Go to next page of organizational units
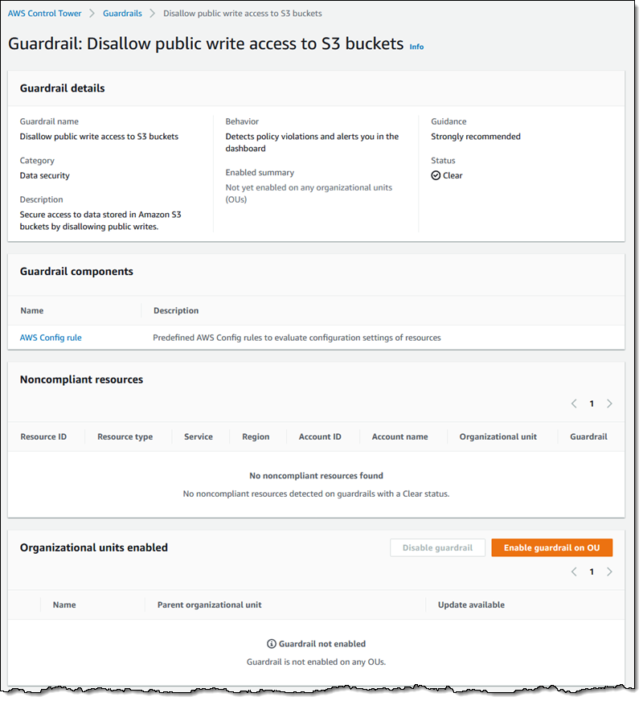643x701 pixels. coord(609,572)
